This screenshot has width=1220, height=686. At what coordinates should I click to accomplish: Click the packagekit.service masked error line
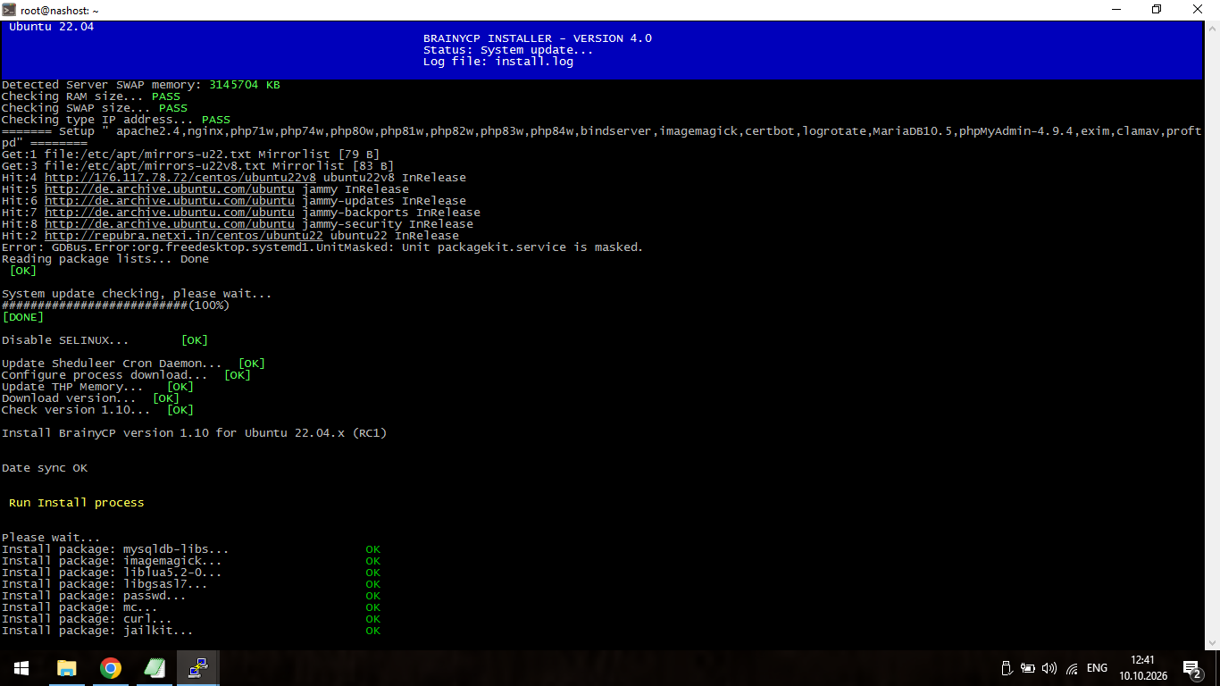tap(322, 247)
